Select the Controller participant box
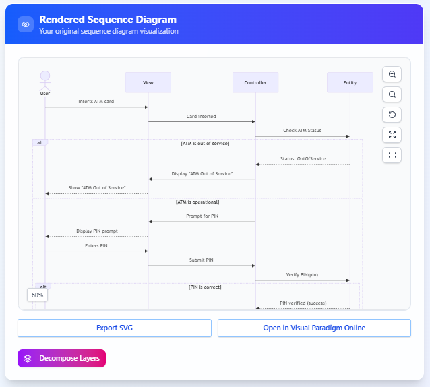This screenshot has width=430, height=387. coord(255,82)
